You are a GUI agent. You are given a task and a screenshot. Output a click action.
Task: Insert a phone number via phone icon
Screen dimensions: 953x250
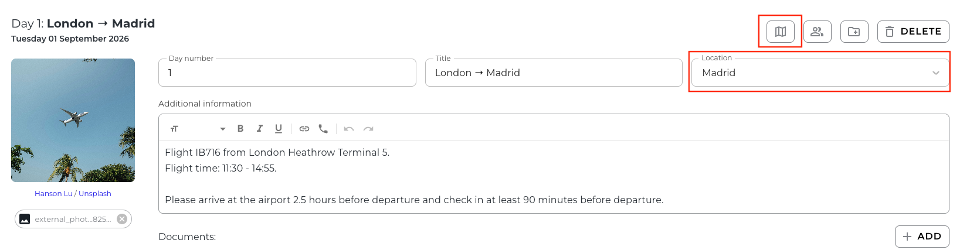[x=323, y=129]
